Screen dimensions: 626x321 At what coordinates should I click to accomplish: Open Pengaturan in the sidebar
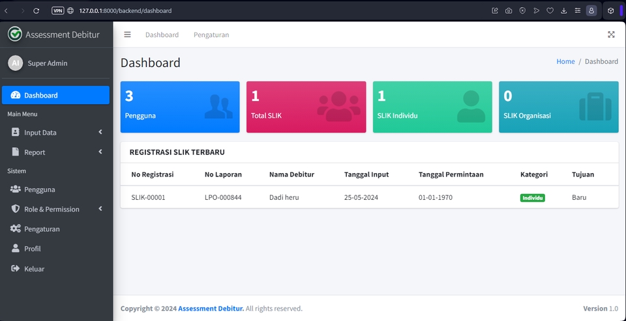tap(55, 229)
